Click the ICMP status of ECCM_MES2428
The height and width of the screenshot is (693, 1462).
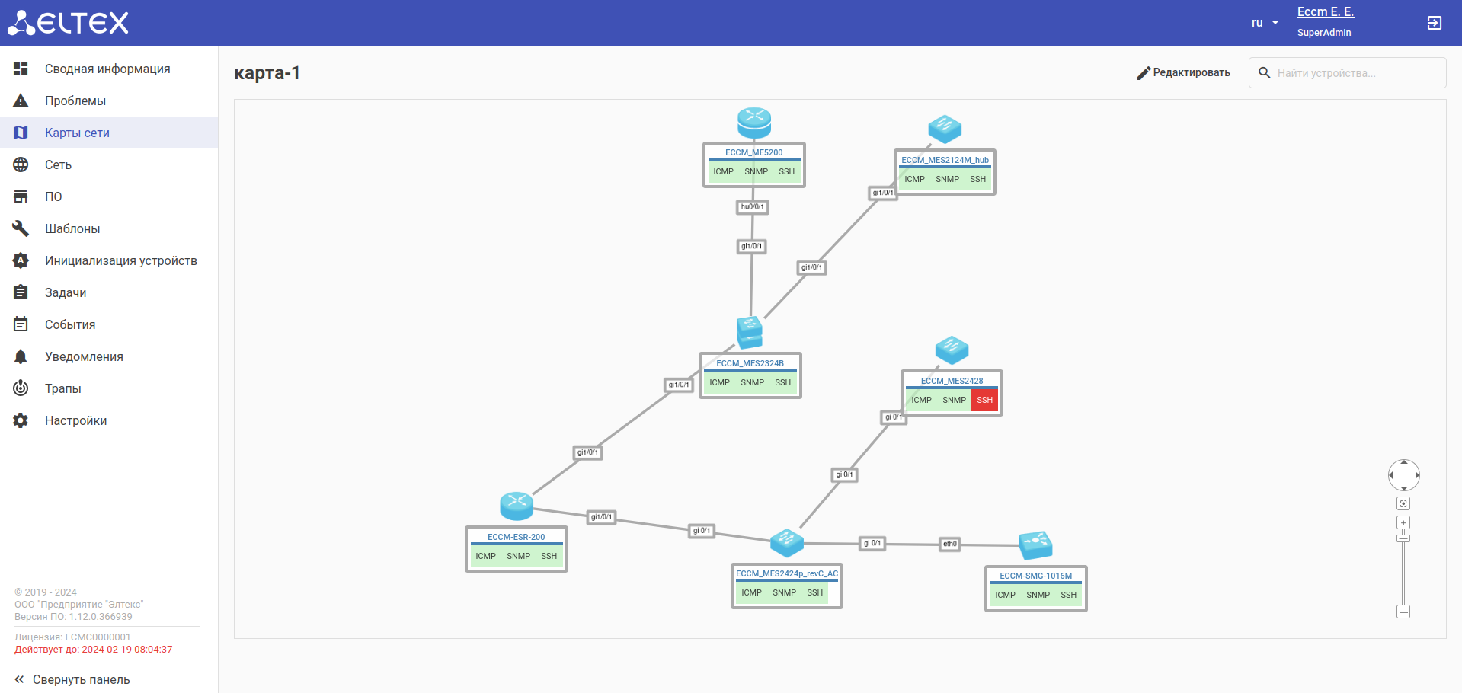click(x=922, y=400)
